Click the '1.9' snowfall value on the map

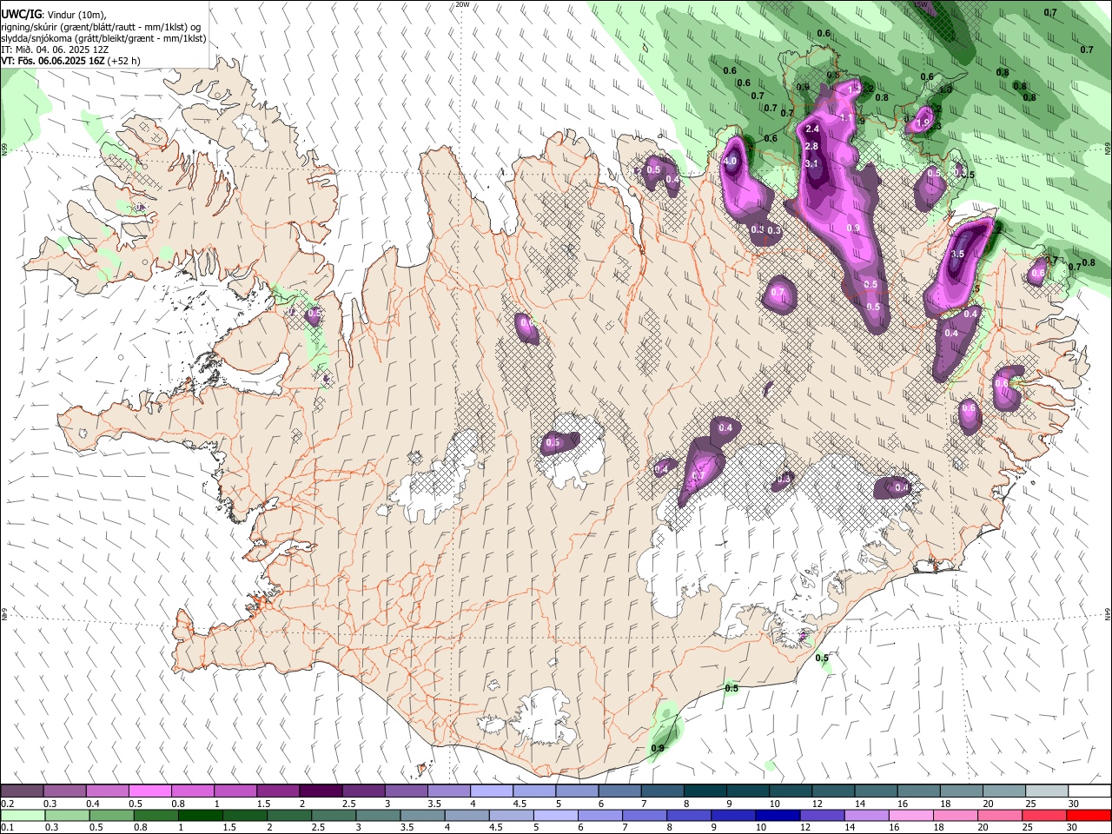point(923,122)
